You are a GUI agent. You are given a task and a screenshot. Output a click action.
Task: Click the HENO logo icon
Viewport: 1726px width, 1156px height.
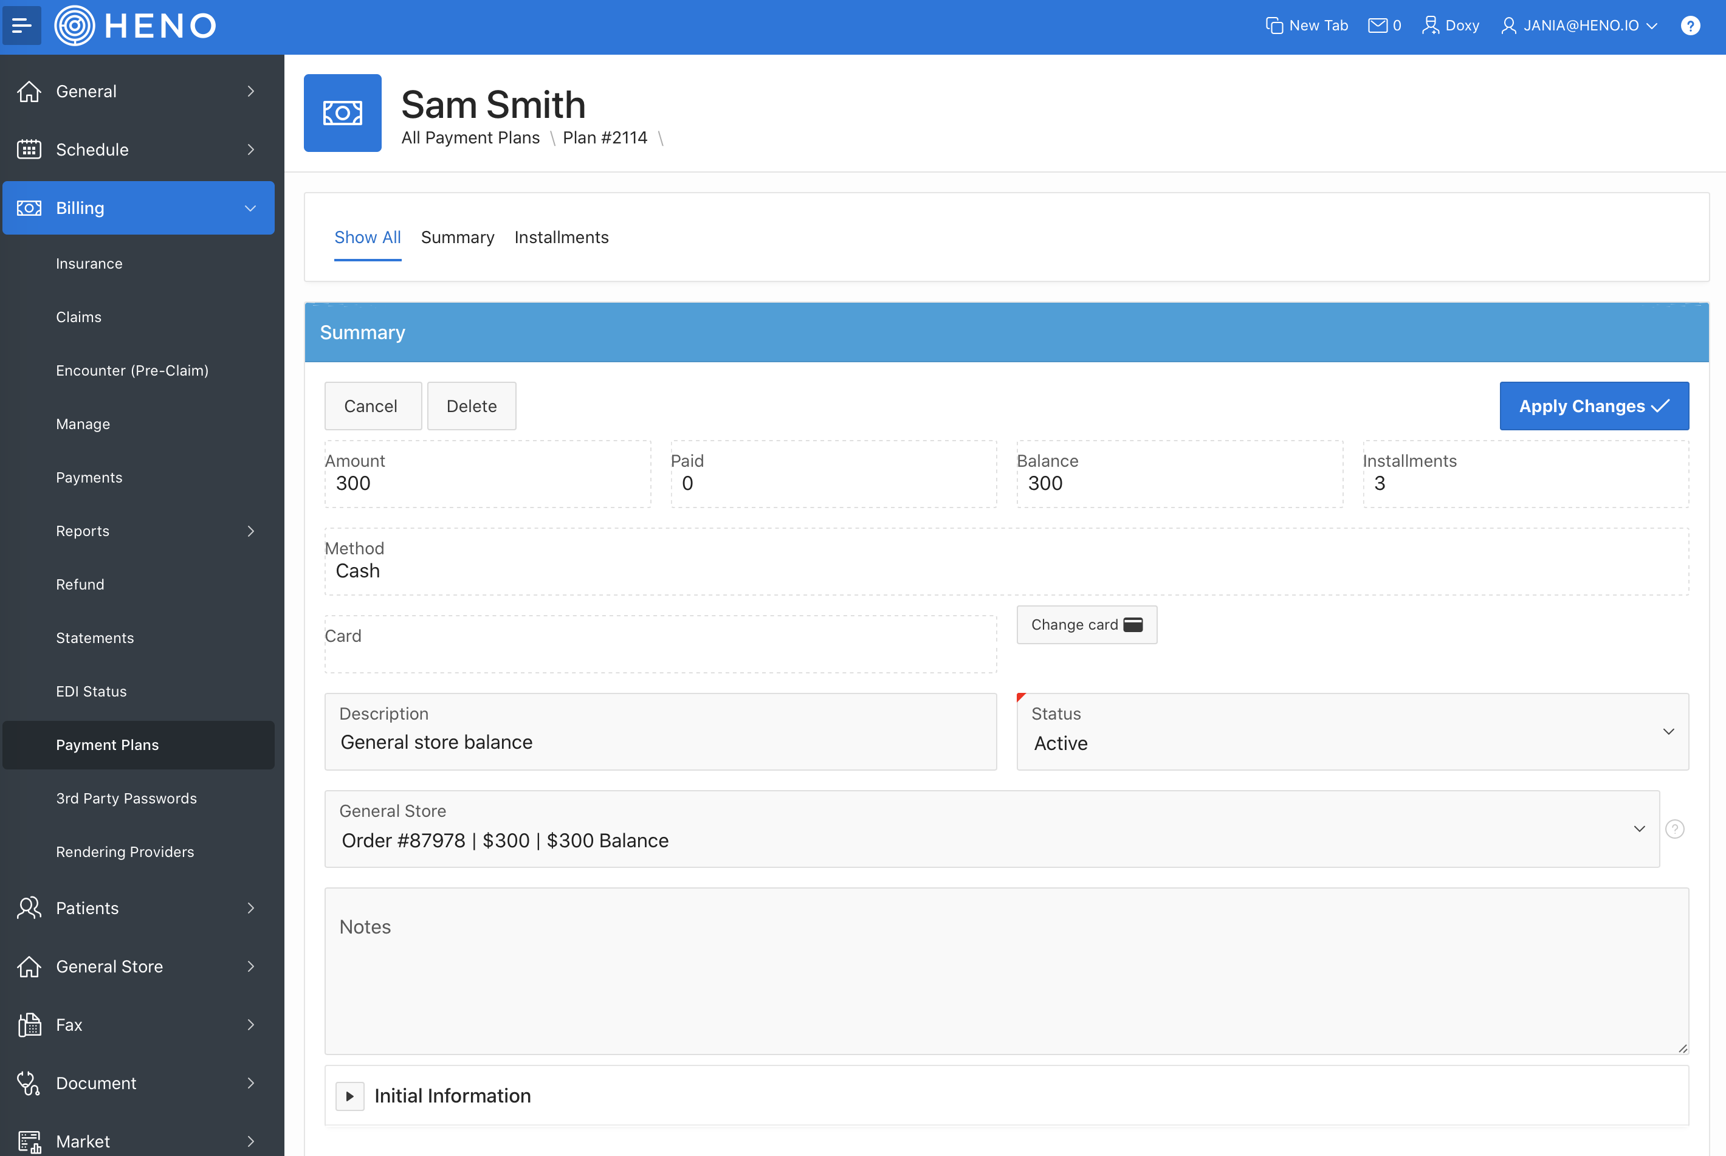point(74,26)
